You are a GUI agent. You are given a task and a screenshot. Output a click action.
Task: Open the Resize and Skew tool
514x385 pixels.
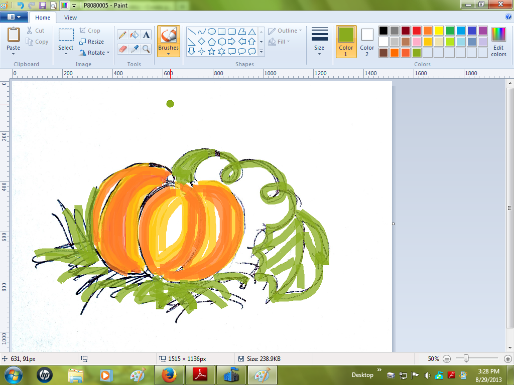click(x=90, y=41)
